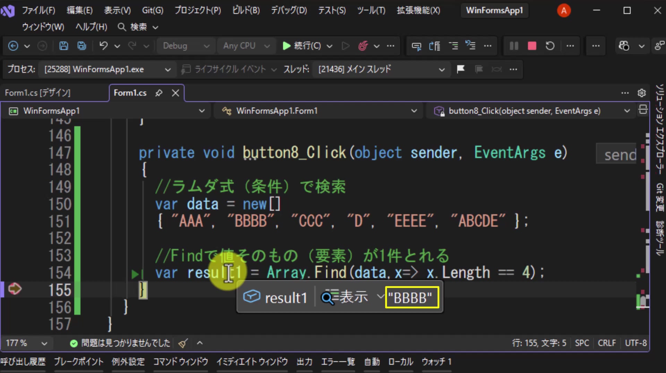Continue execution with 続行(C) button
This screenshot has width=666, height=373.
pyautogui.click(x=302, y=46)
